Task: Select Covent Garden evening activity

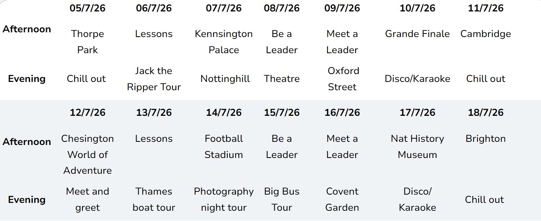Action: coord(342,199)
